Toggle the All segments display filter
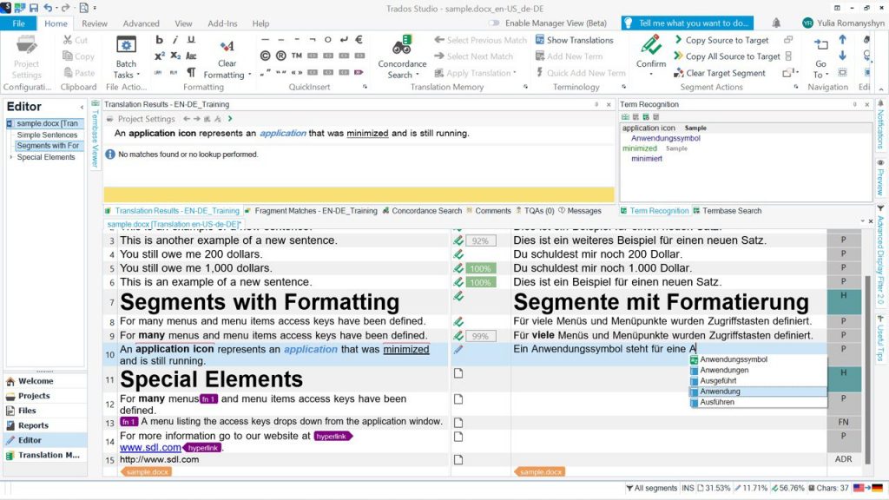 point(651,488)
